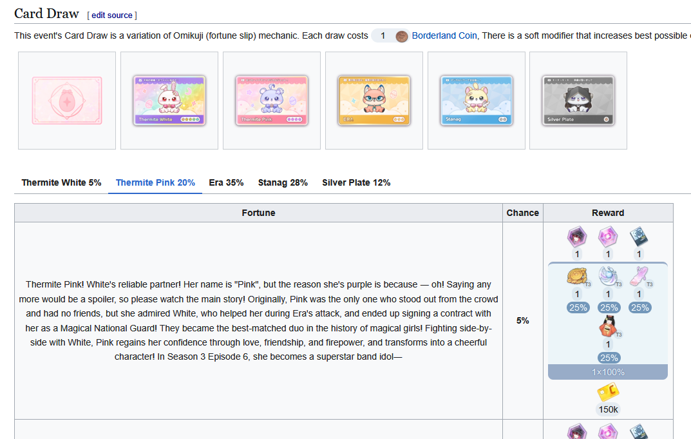Click quantity 1 under the dark book
691x439 pixels.
pos(639,254)
